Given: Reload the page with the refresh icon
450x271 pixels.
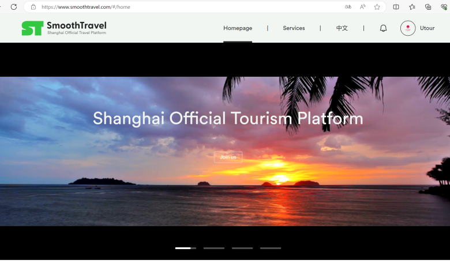Looking at the screenshot, I should point(13,7).
